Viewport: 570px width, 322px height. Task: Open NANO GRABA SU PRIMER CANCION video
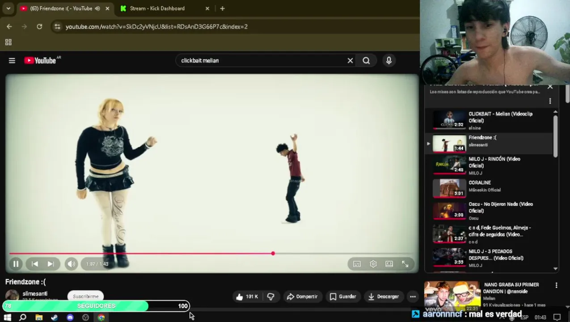(x=511, y=288)
